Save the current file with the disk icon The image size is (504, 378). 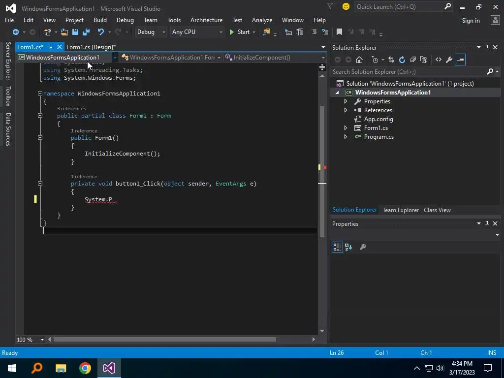point(75,32)
